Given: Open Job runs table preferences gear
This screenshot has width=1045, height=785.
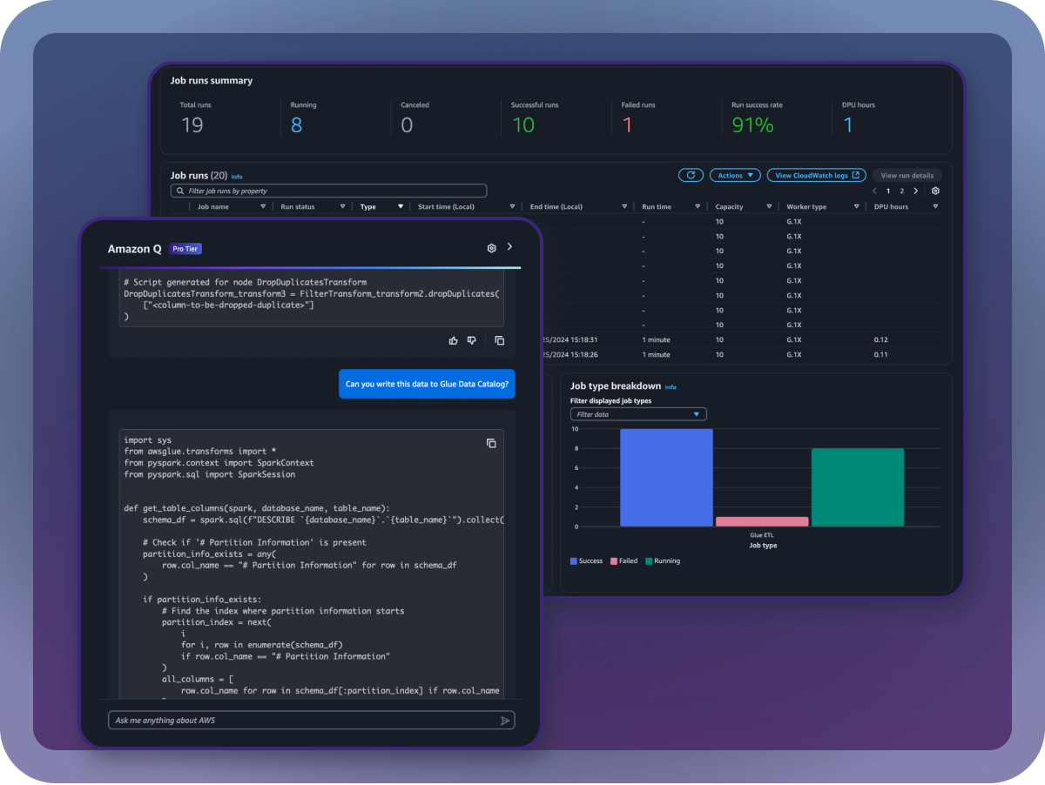Looking at the screenshot, I should click(x=935, y=191).
